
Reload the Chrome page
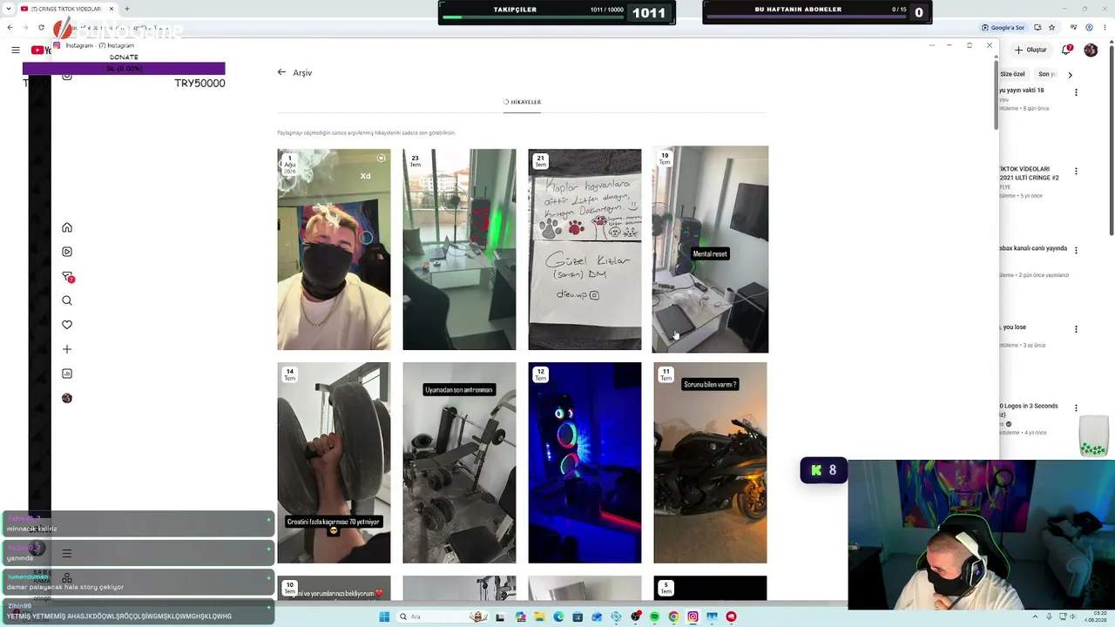point(40,28)
